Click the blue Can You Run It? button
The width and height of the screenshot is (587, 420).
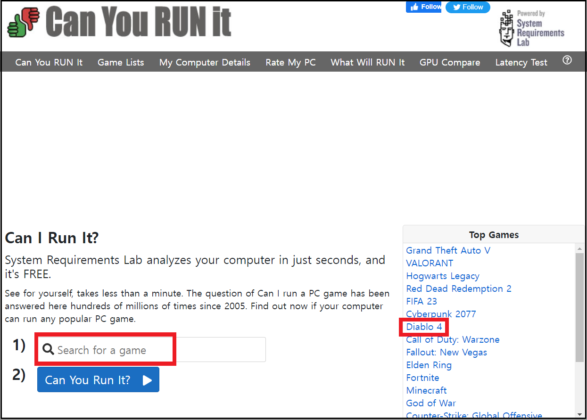pos(98,380)
